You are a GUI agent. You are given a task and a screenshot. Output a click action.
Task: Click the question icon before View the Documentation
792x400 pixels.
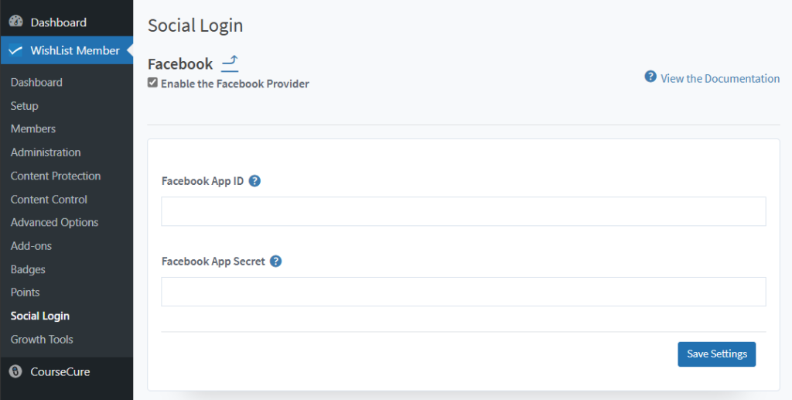[x=650, y=77]
